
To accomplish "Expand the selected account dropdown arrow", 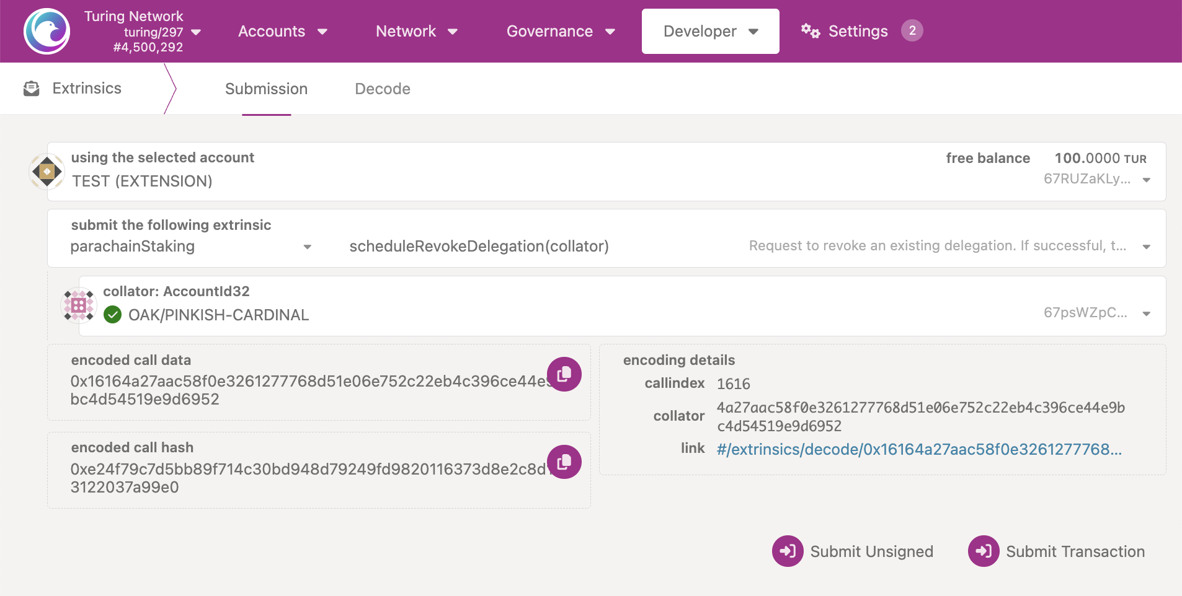I will [x=1147, y=180].
